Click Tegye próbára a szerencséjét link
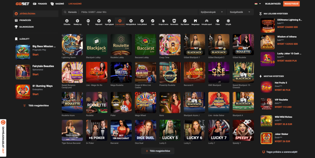Image resolution: width=315 pixels, height=158 pixels. (x=280, y=152)
